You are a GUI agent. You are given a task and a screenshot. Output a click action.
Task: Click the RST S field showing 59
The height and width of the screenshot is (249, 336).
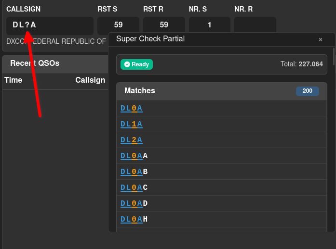pos(118,25)
